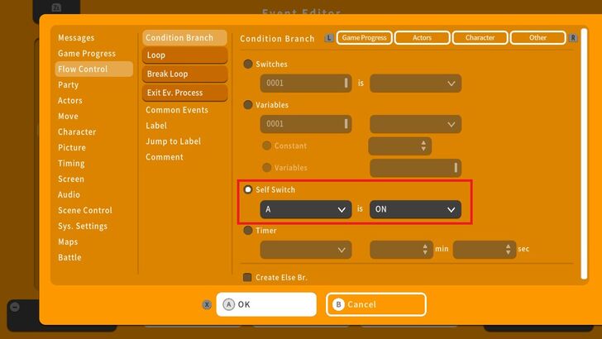The width and height of the screenshot is (602, 339).
Task: Switch to the Game Progress tab
Action: pyautogui.click(x=365, y=38)
